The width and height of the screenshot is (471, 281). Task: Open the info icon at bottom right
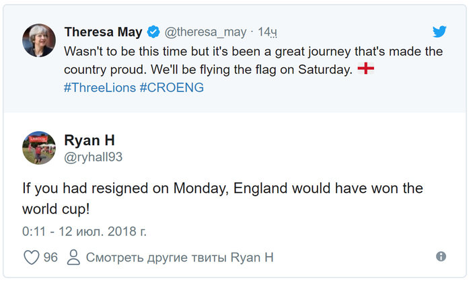click(x=441, y=257)
